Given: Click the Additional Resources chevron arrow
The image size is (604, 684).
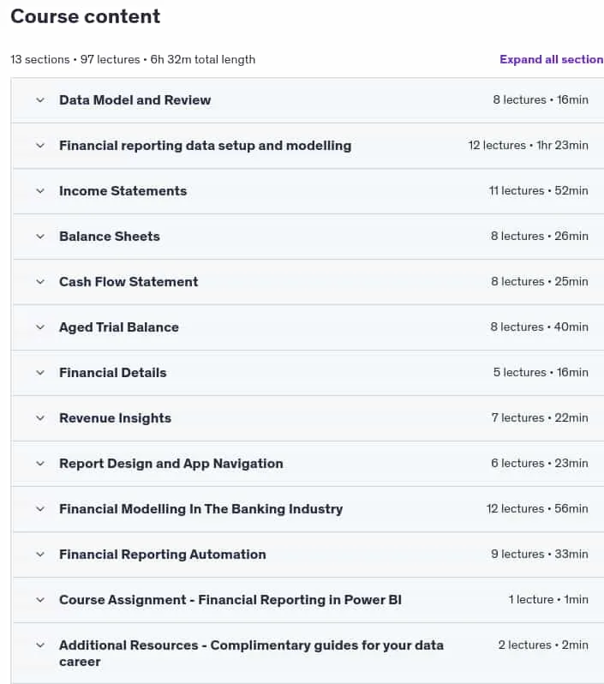Looking at the screenshot, I should [40, 645].
